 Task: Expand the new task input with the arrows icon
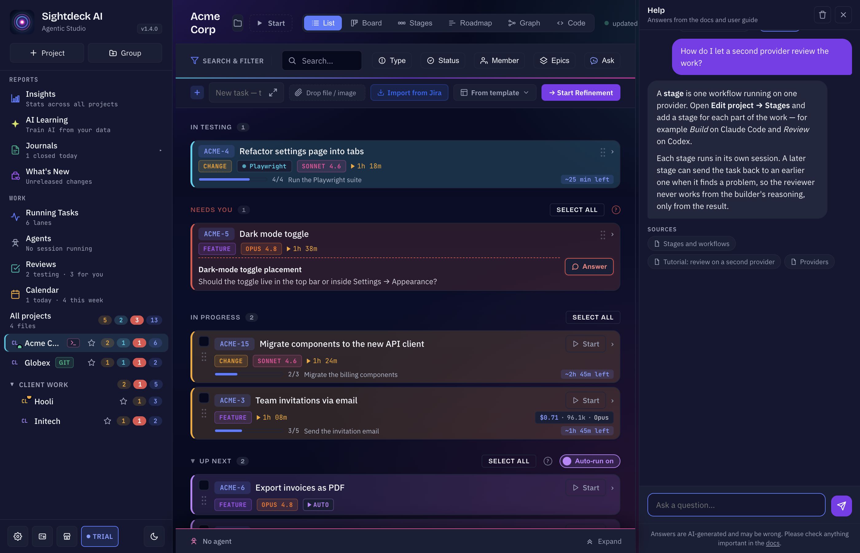point(273,93)
